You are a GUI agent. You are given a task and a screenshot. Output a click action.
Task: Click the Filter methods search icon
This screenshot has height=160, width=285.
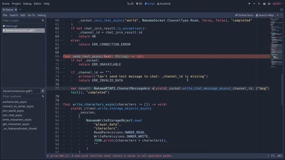pos(43,96)
